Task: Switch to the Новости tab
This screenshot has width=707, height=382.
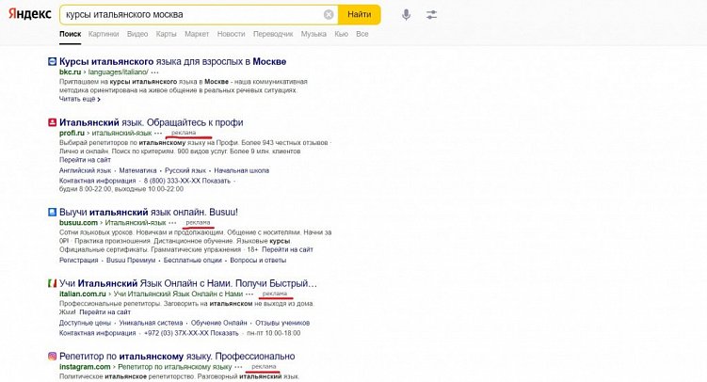Action: pos(232,34)
